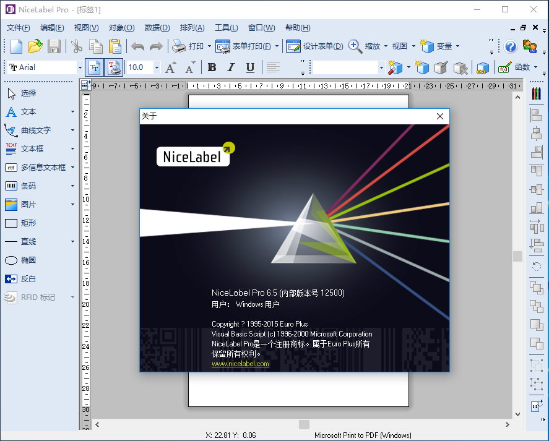
Task: Redo action with the right arrow icon
Action: coord(156,46)
